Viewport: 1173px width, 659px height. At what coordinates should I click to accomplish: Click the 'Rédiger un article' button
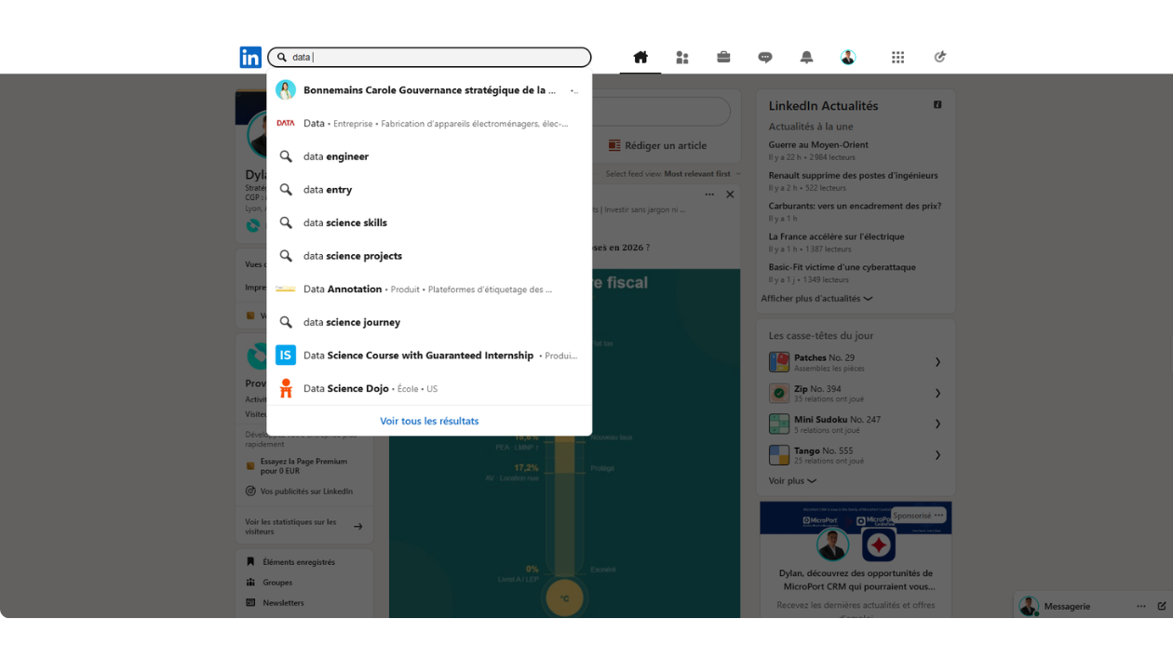tap(657, 145)
